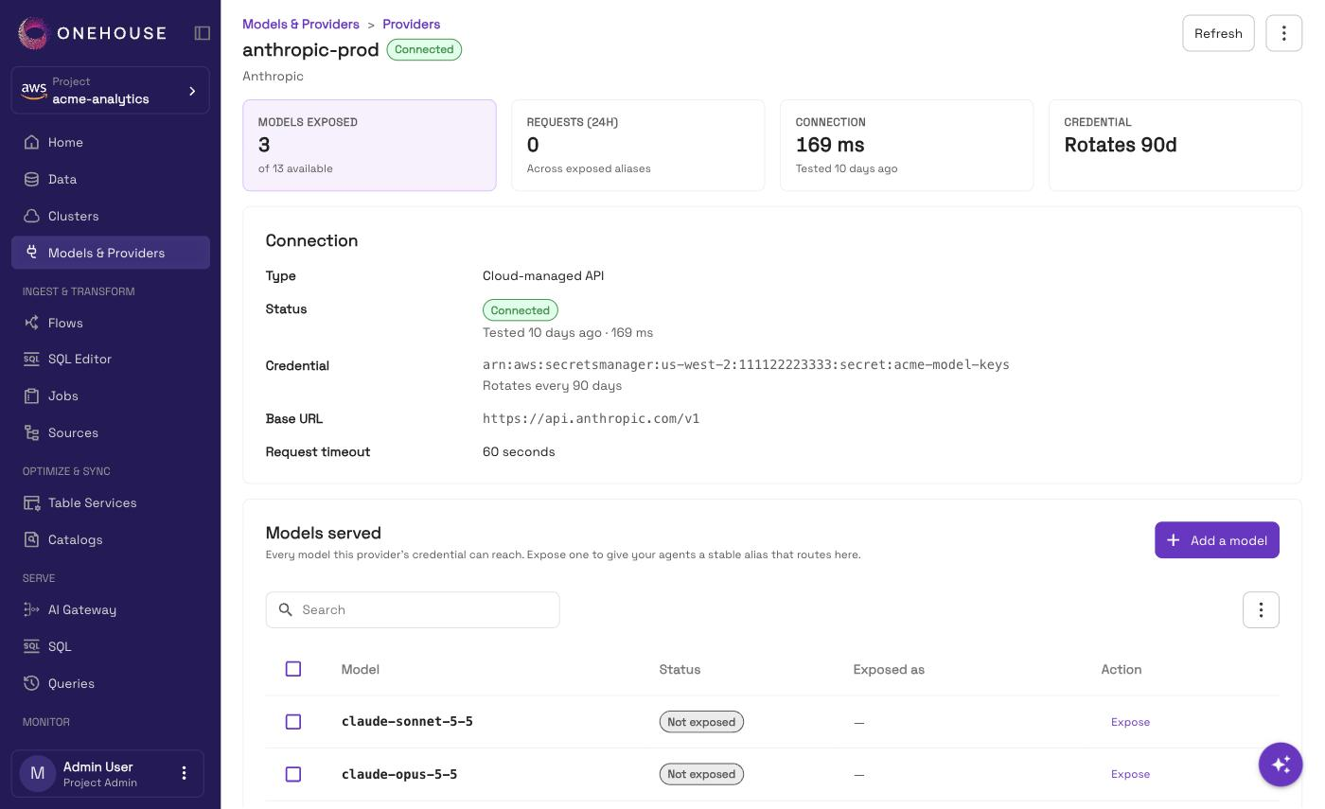Viewport: 1325px width, 809px height.
Task: Click the Status column header
Action: [680, 669]
